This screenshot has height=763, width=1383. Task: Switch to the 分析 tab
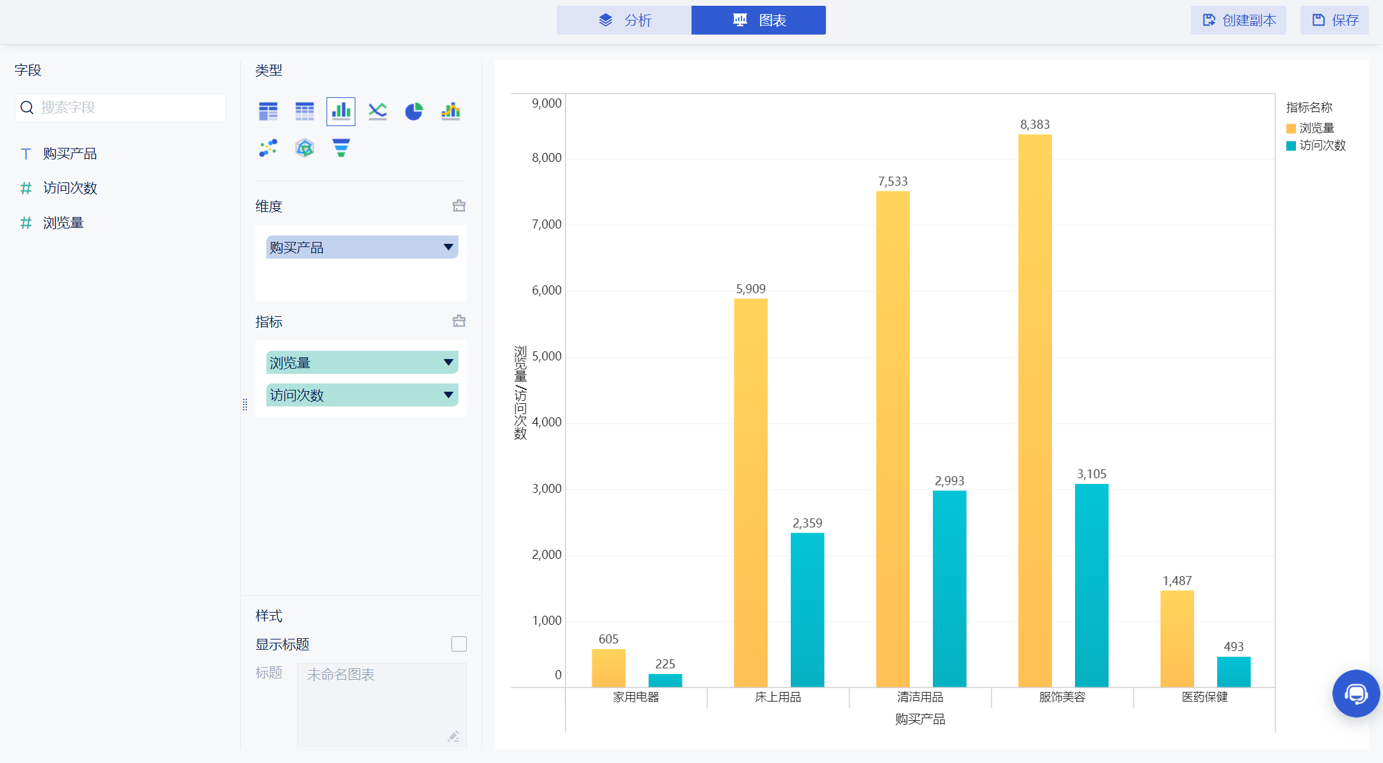tap(624, 20)
